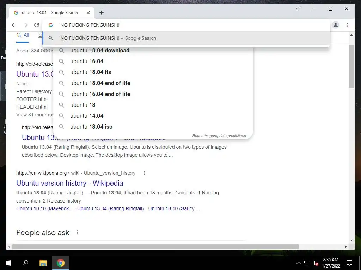Select the All search results tab
Screen dimensions: 361x270
(23, 35)
